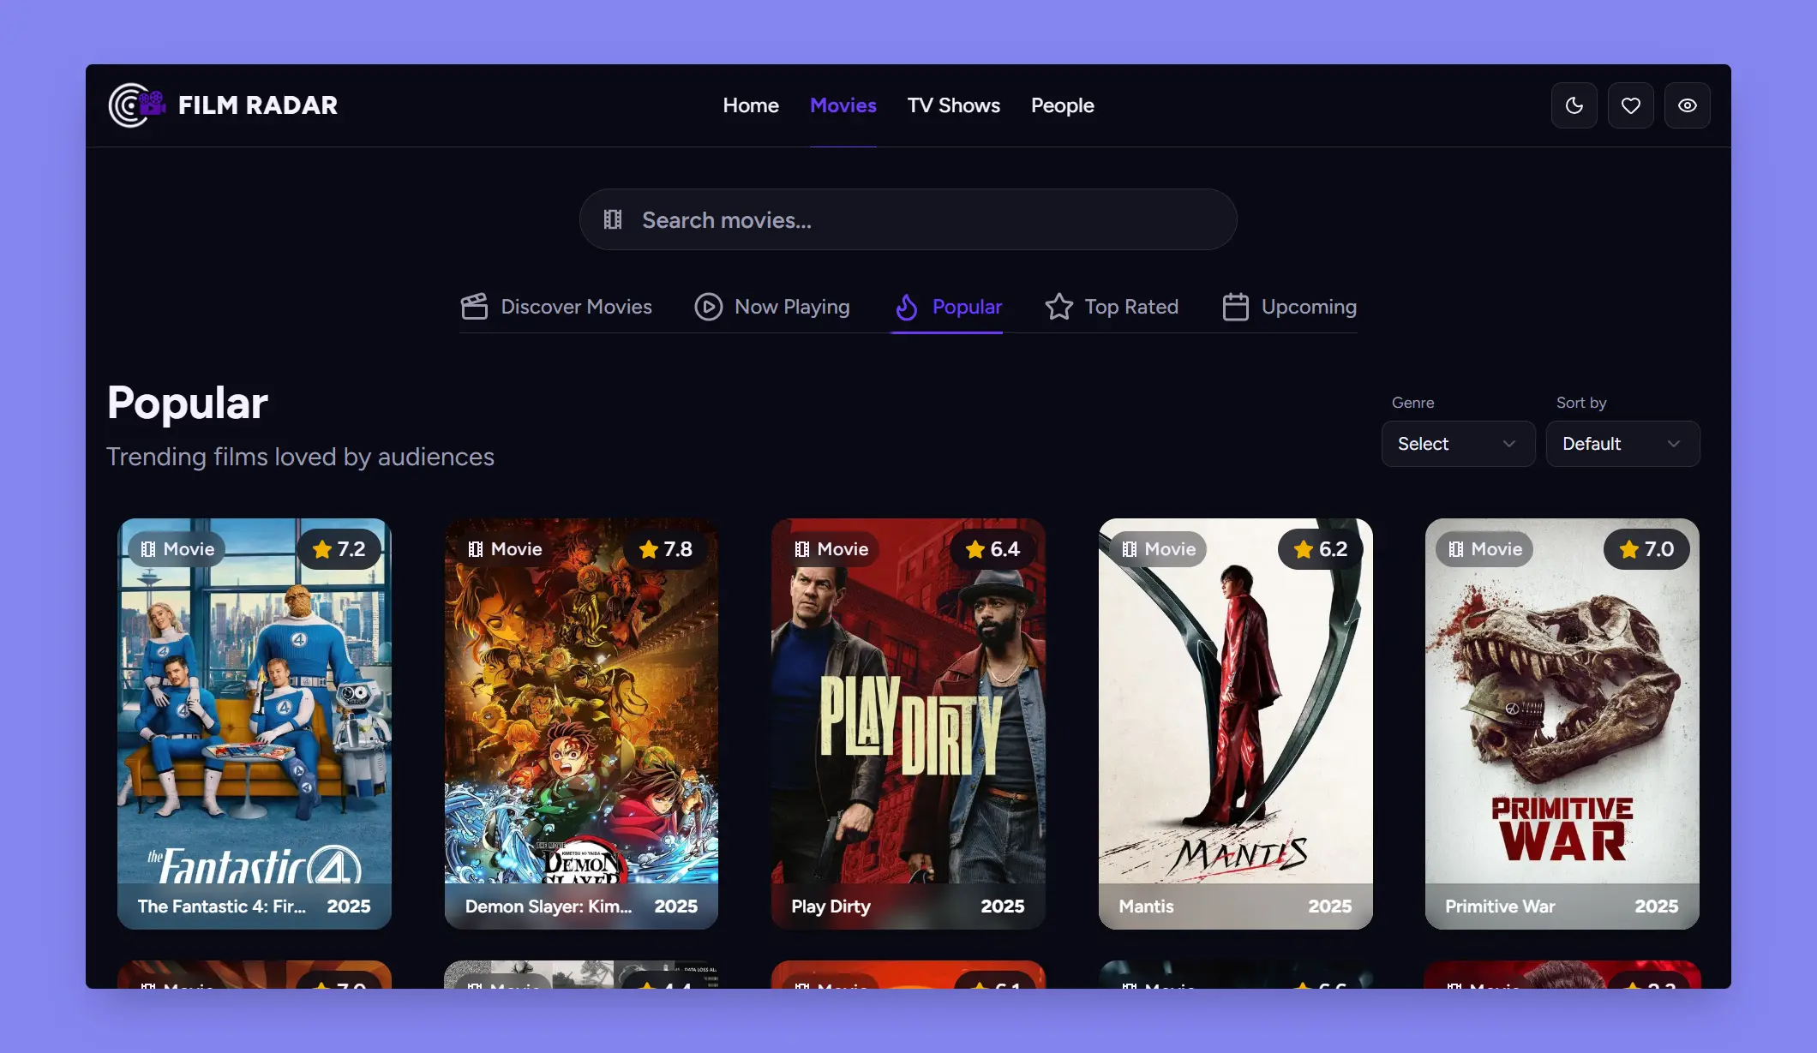Click the Movie badge on Play Dirty card
This screenshot has width=1817, height=1053.
click(829, 549)
